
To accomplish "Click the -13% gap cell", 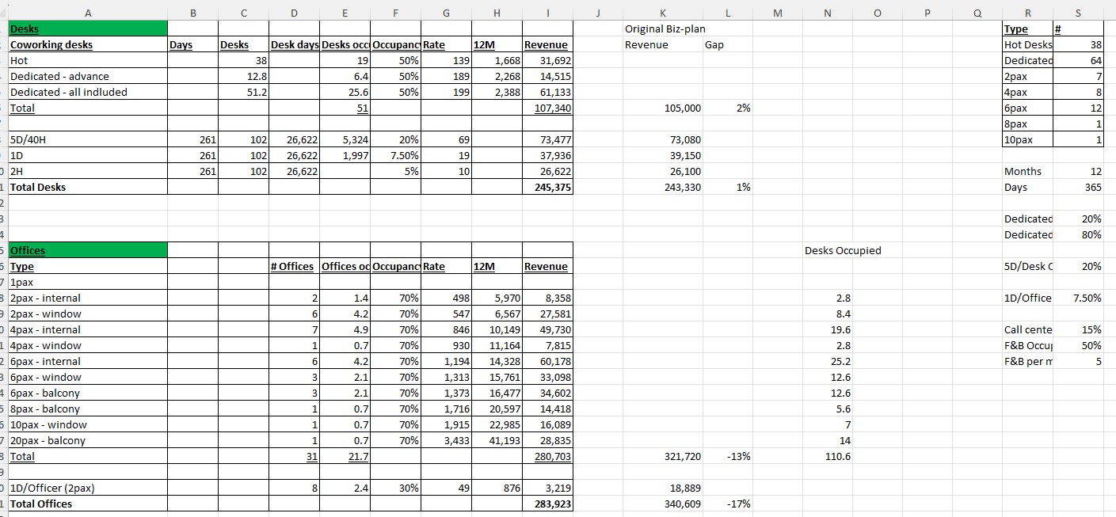I will pyautogui.click(x=729, y=456).
